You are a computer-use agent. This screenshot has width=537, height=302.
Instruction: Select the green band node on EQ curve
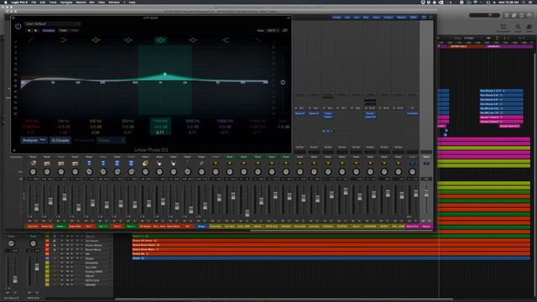point(164,74)
